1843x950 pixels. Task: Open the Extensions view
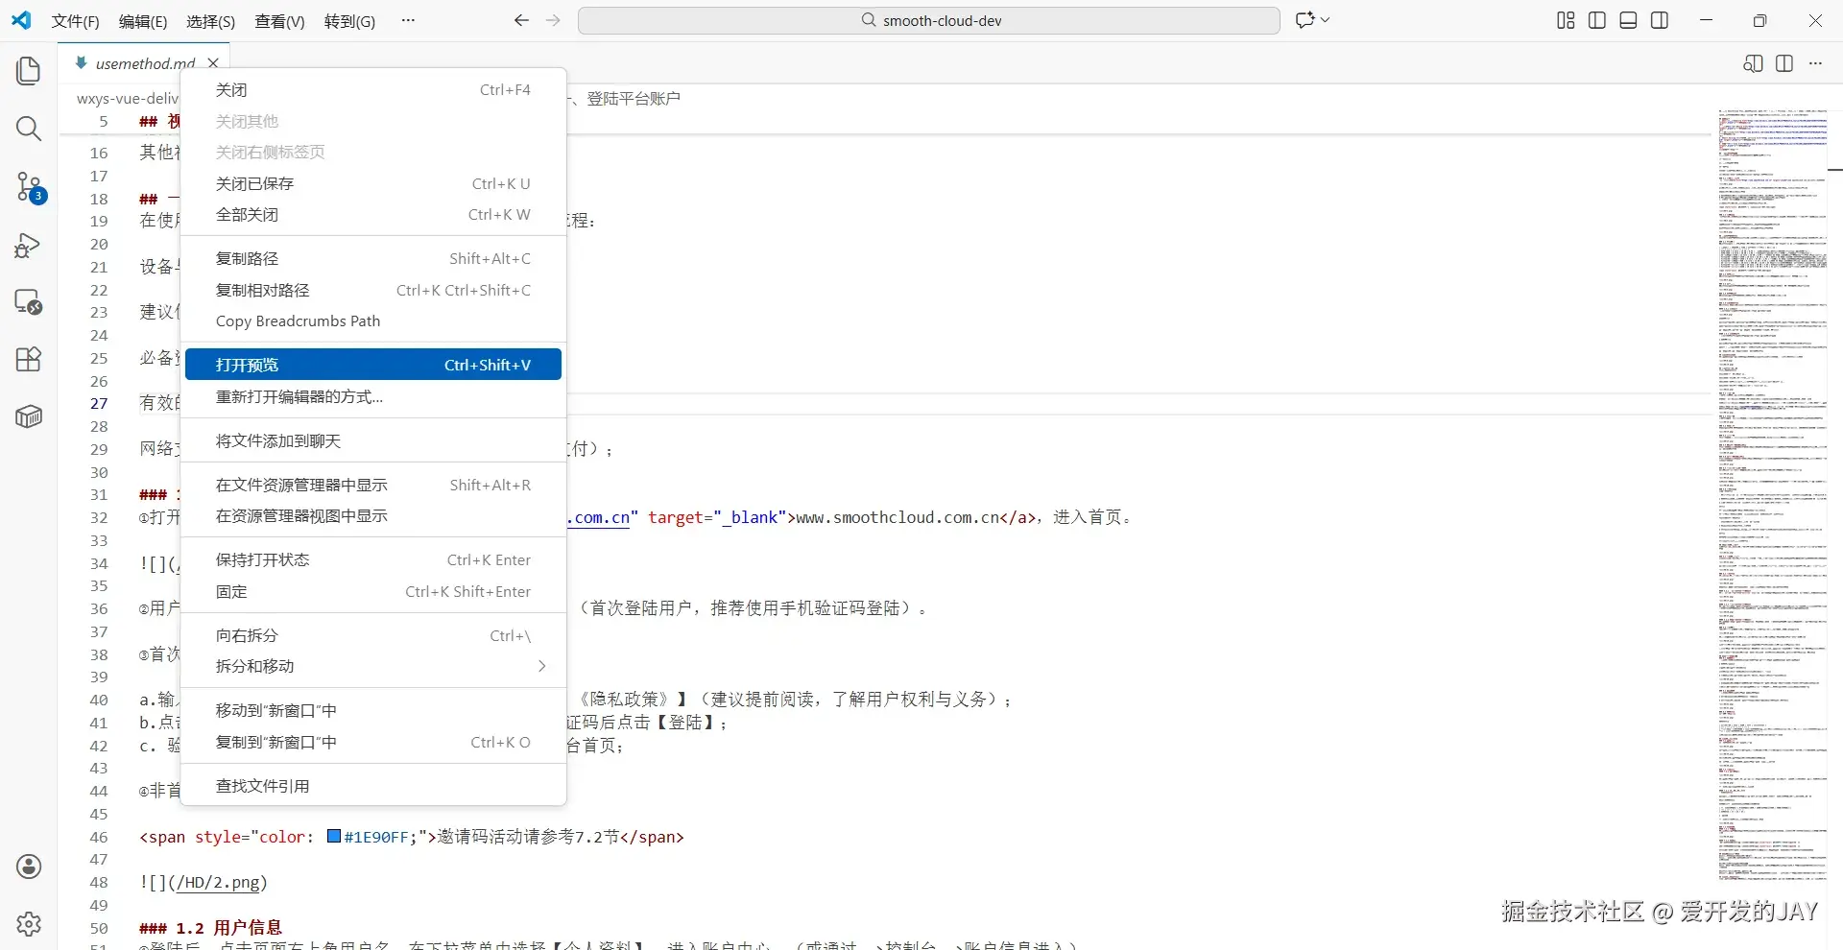29,359
